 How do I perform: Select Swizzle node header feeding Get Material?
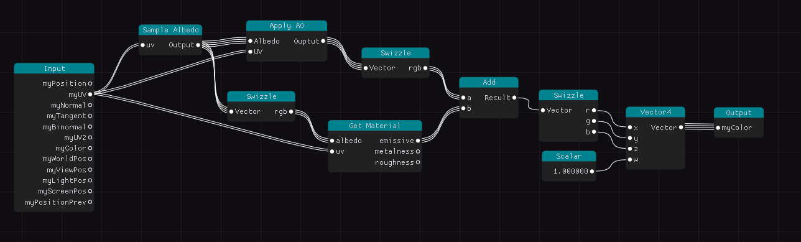click(x=261, y=96)
